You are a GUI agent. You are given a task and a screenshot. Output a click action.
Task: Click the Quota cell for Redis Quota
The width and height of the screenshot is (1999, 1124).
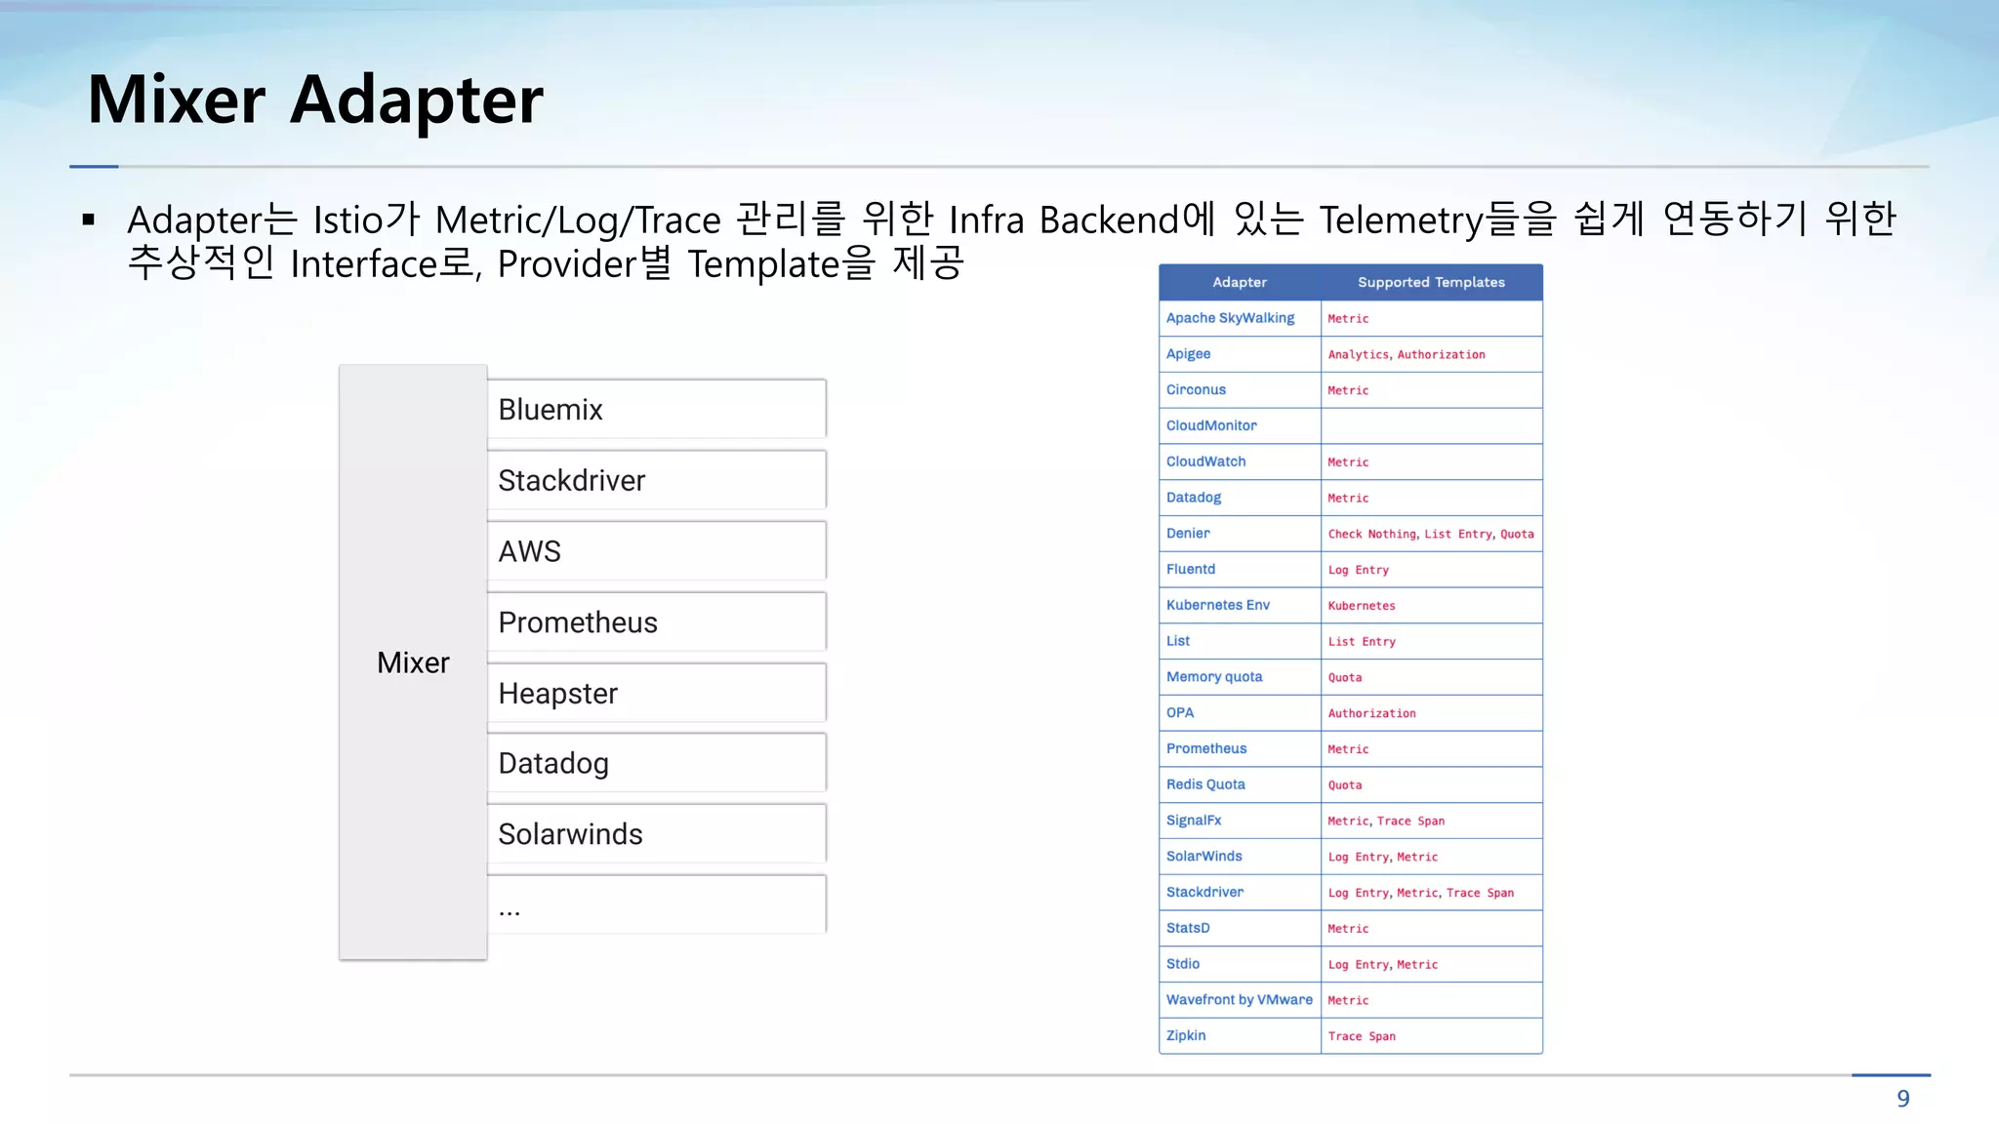[x=1432, y=784]
